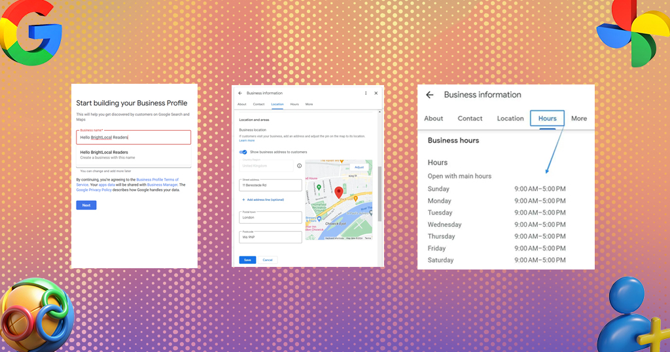
Task: Click the Keyboard shortcuts link on map
Action: click(334, 238)
